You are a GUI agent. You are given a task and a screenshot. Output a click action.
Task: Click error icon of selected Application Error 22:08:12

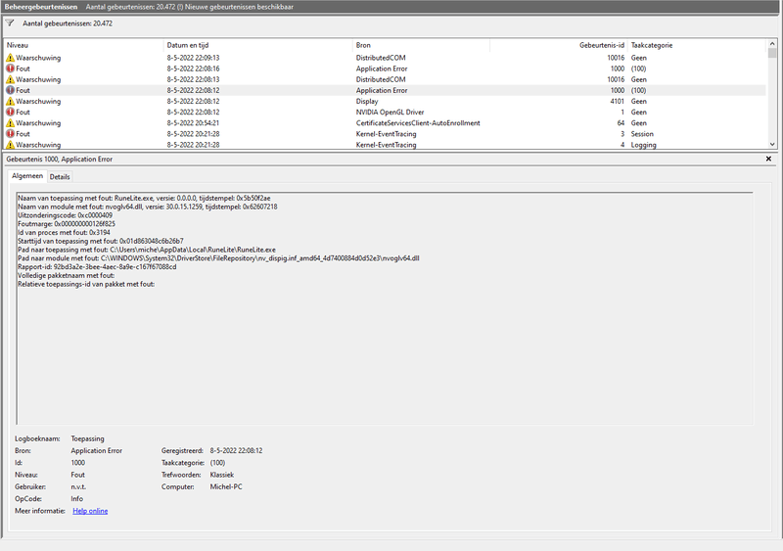coord(10,90)
